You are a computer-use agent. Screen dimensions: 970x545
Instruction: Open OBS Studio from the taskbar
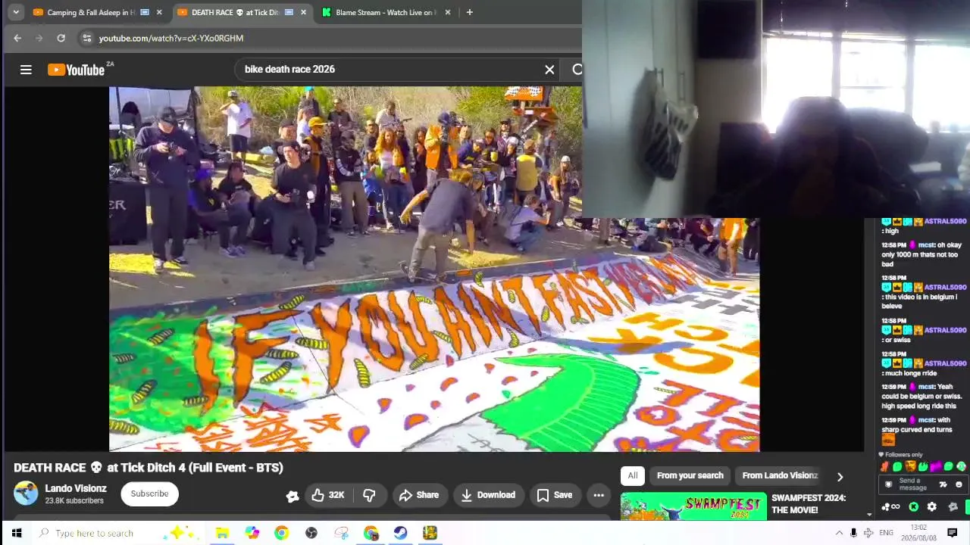pyautogui.click(x=311, y=533)
